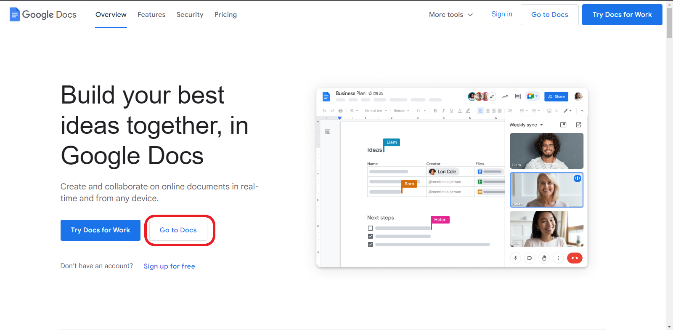Click the Redo arrow in mock toolbar
Image resolution: width=673 pixels, height=330 pixels.
[332, 111]
